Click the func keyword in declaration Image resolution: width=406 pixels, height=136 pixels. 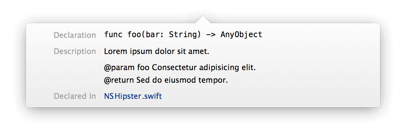click(x=113, y=35)
